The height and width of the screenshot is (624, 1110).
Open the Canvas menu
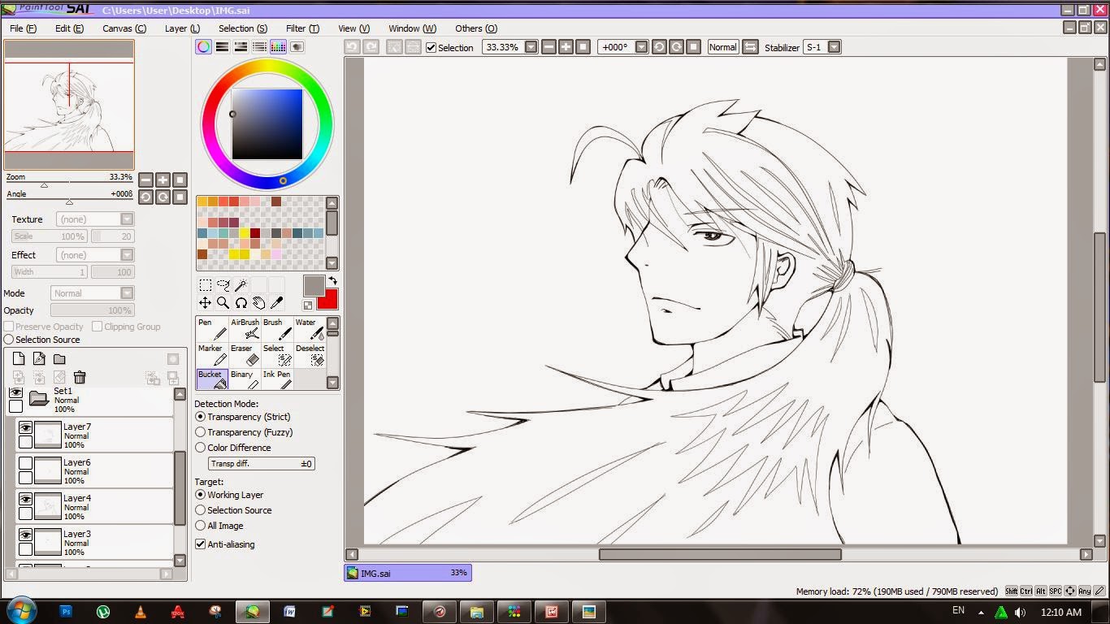pyautogui.click(x=124, y=28)
